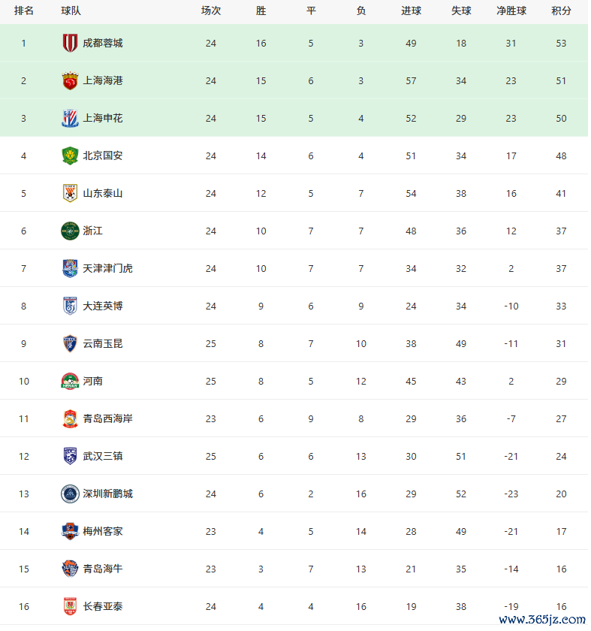This screenshot has height=631, width=591.
Task: Sort by 净胜球 column header
Action: point(511,11)
